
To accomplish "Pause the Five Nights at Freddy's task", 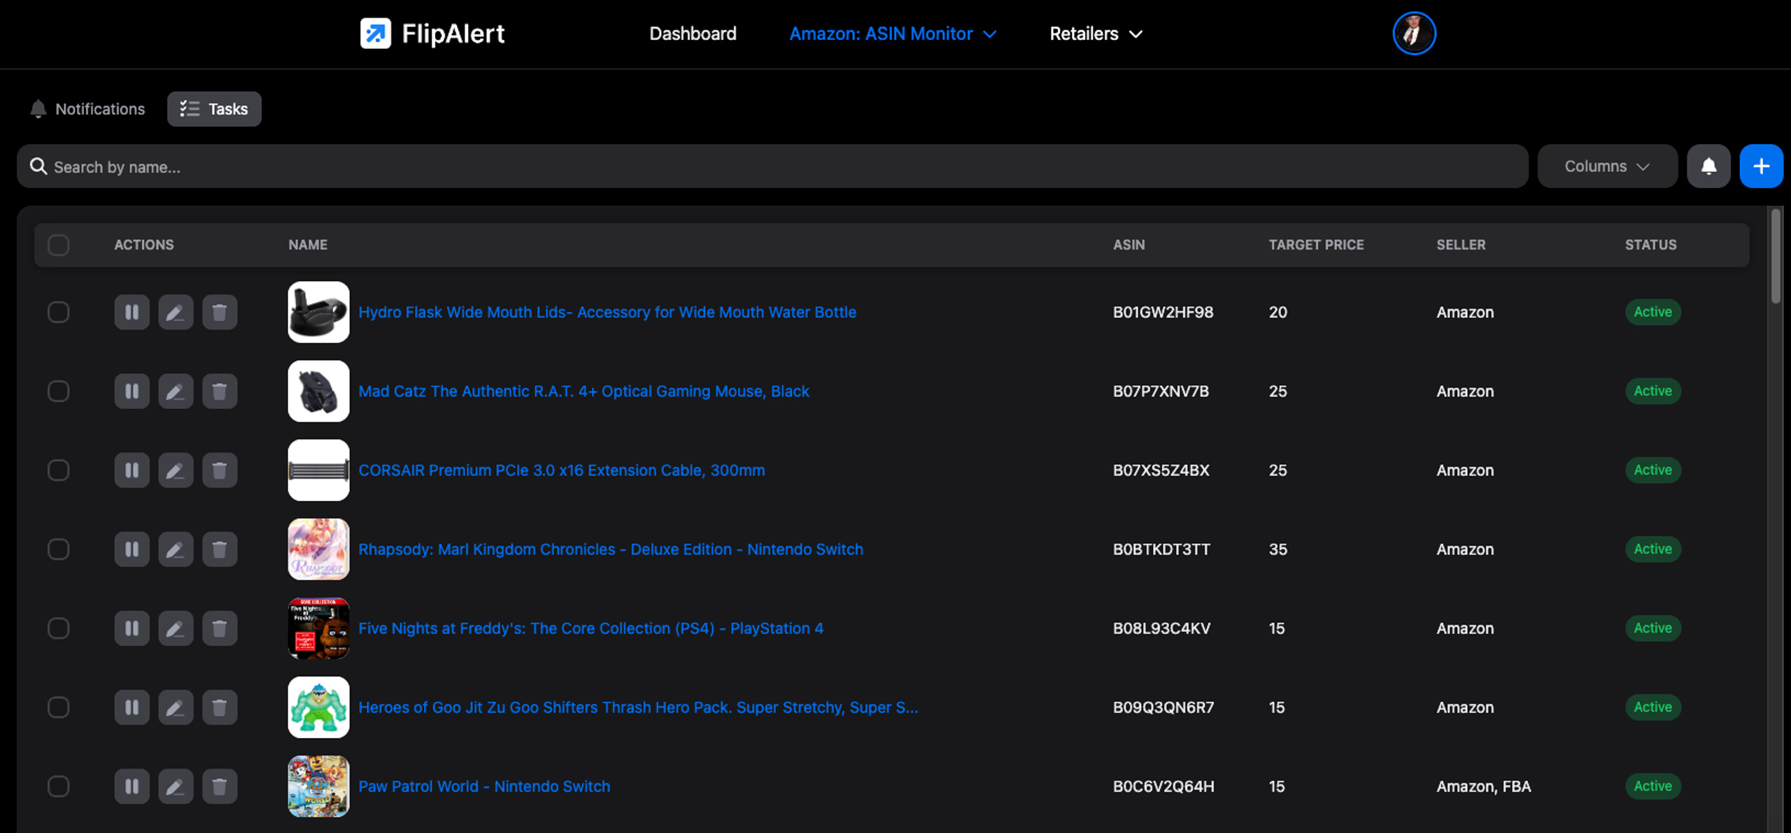I will pyautogui.click(x=132, y=628).
